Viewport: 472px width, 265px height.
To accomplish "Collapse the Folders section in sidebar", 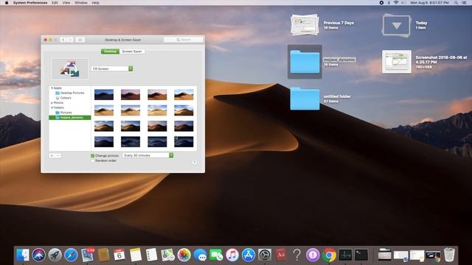I will pyautogui.click(x=52, y=107).
